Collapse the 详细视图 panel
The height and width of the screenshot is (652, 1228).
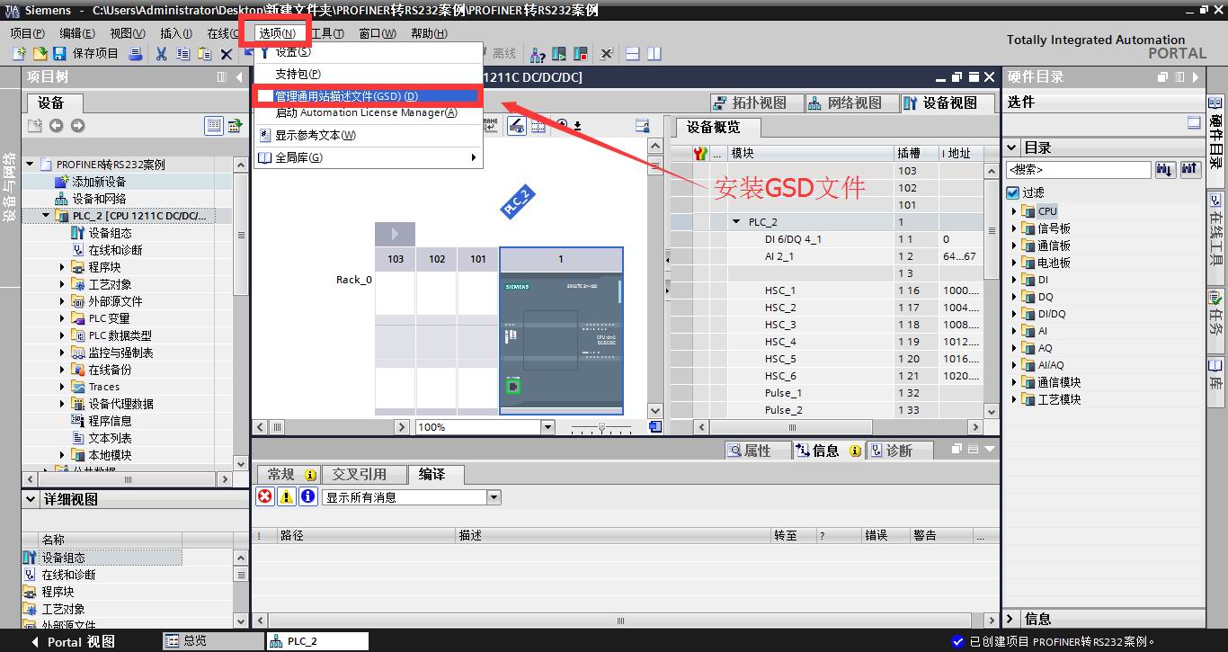click(x=31, y=499)
